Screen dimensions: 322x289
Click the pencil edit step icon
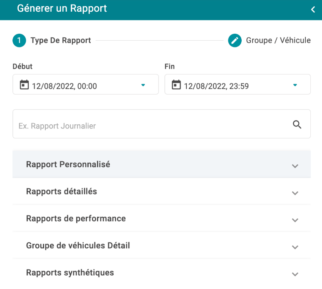click(235, 40)
